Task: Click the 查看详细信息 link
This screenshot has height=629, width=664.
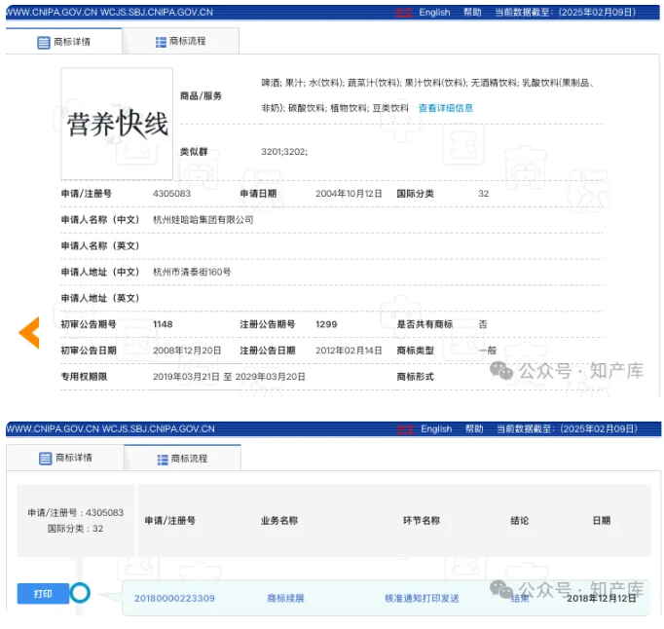Action: click(x=445, y=108)
